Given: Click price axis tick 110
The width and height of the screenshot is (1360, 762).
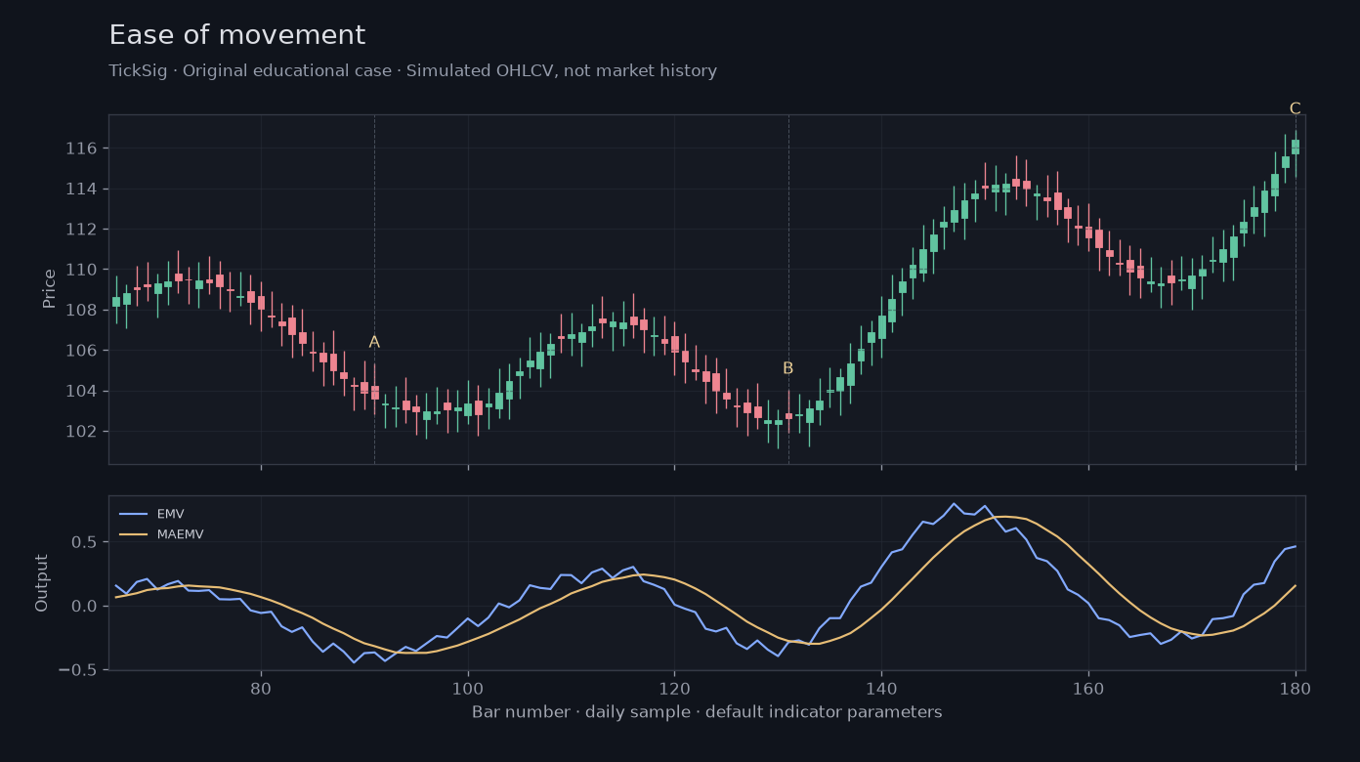Looking at the screenshot, I should (x=81, y=270).
